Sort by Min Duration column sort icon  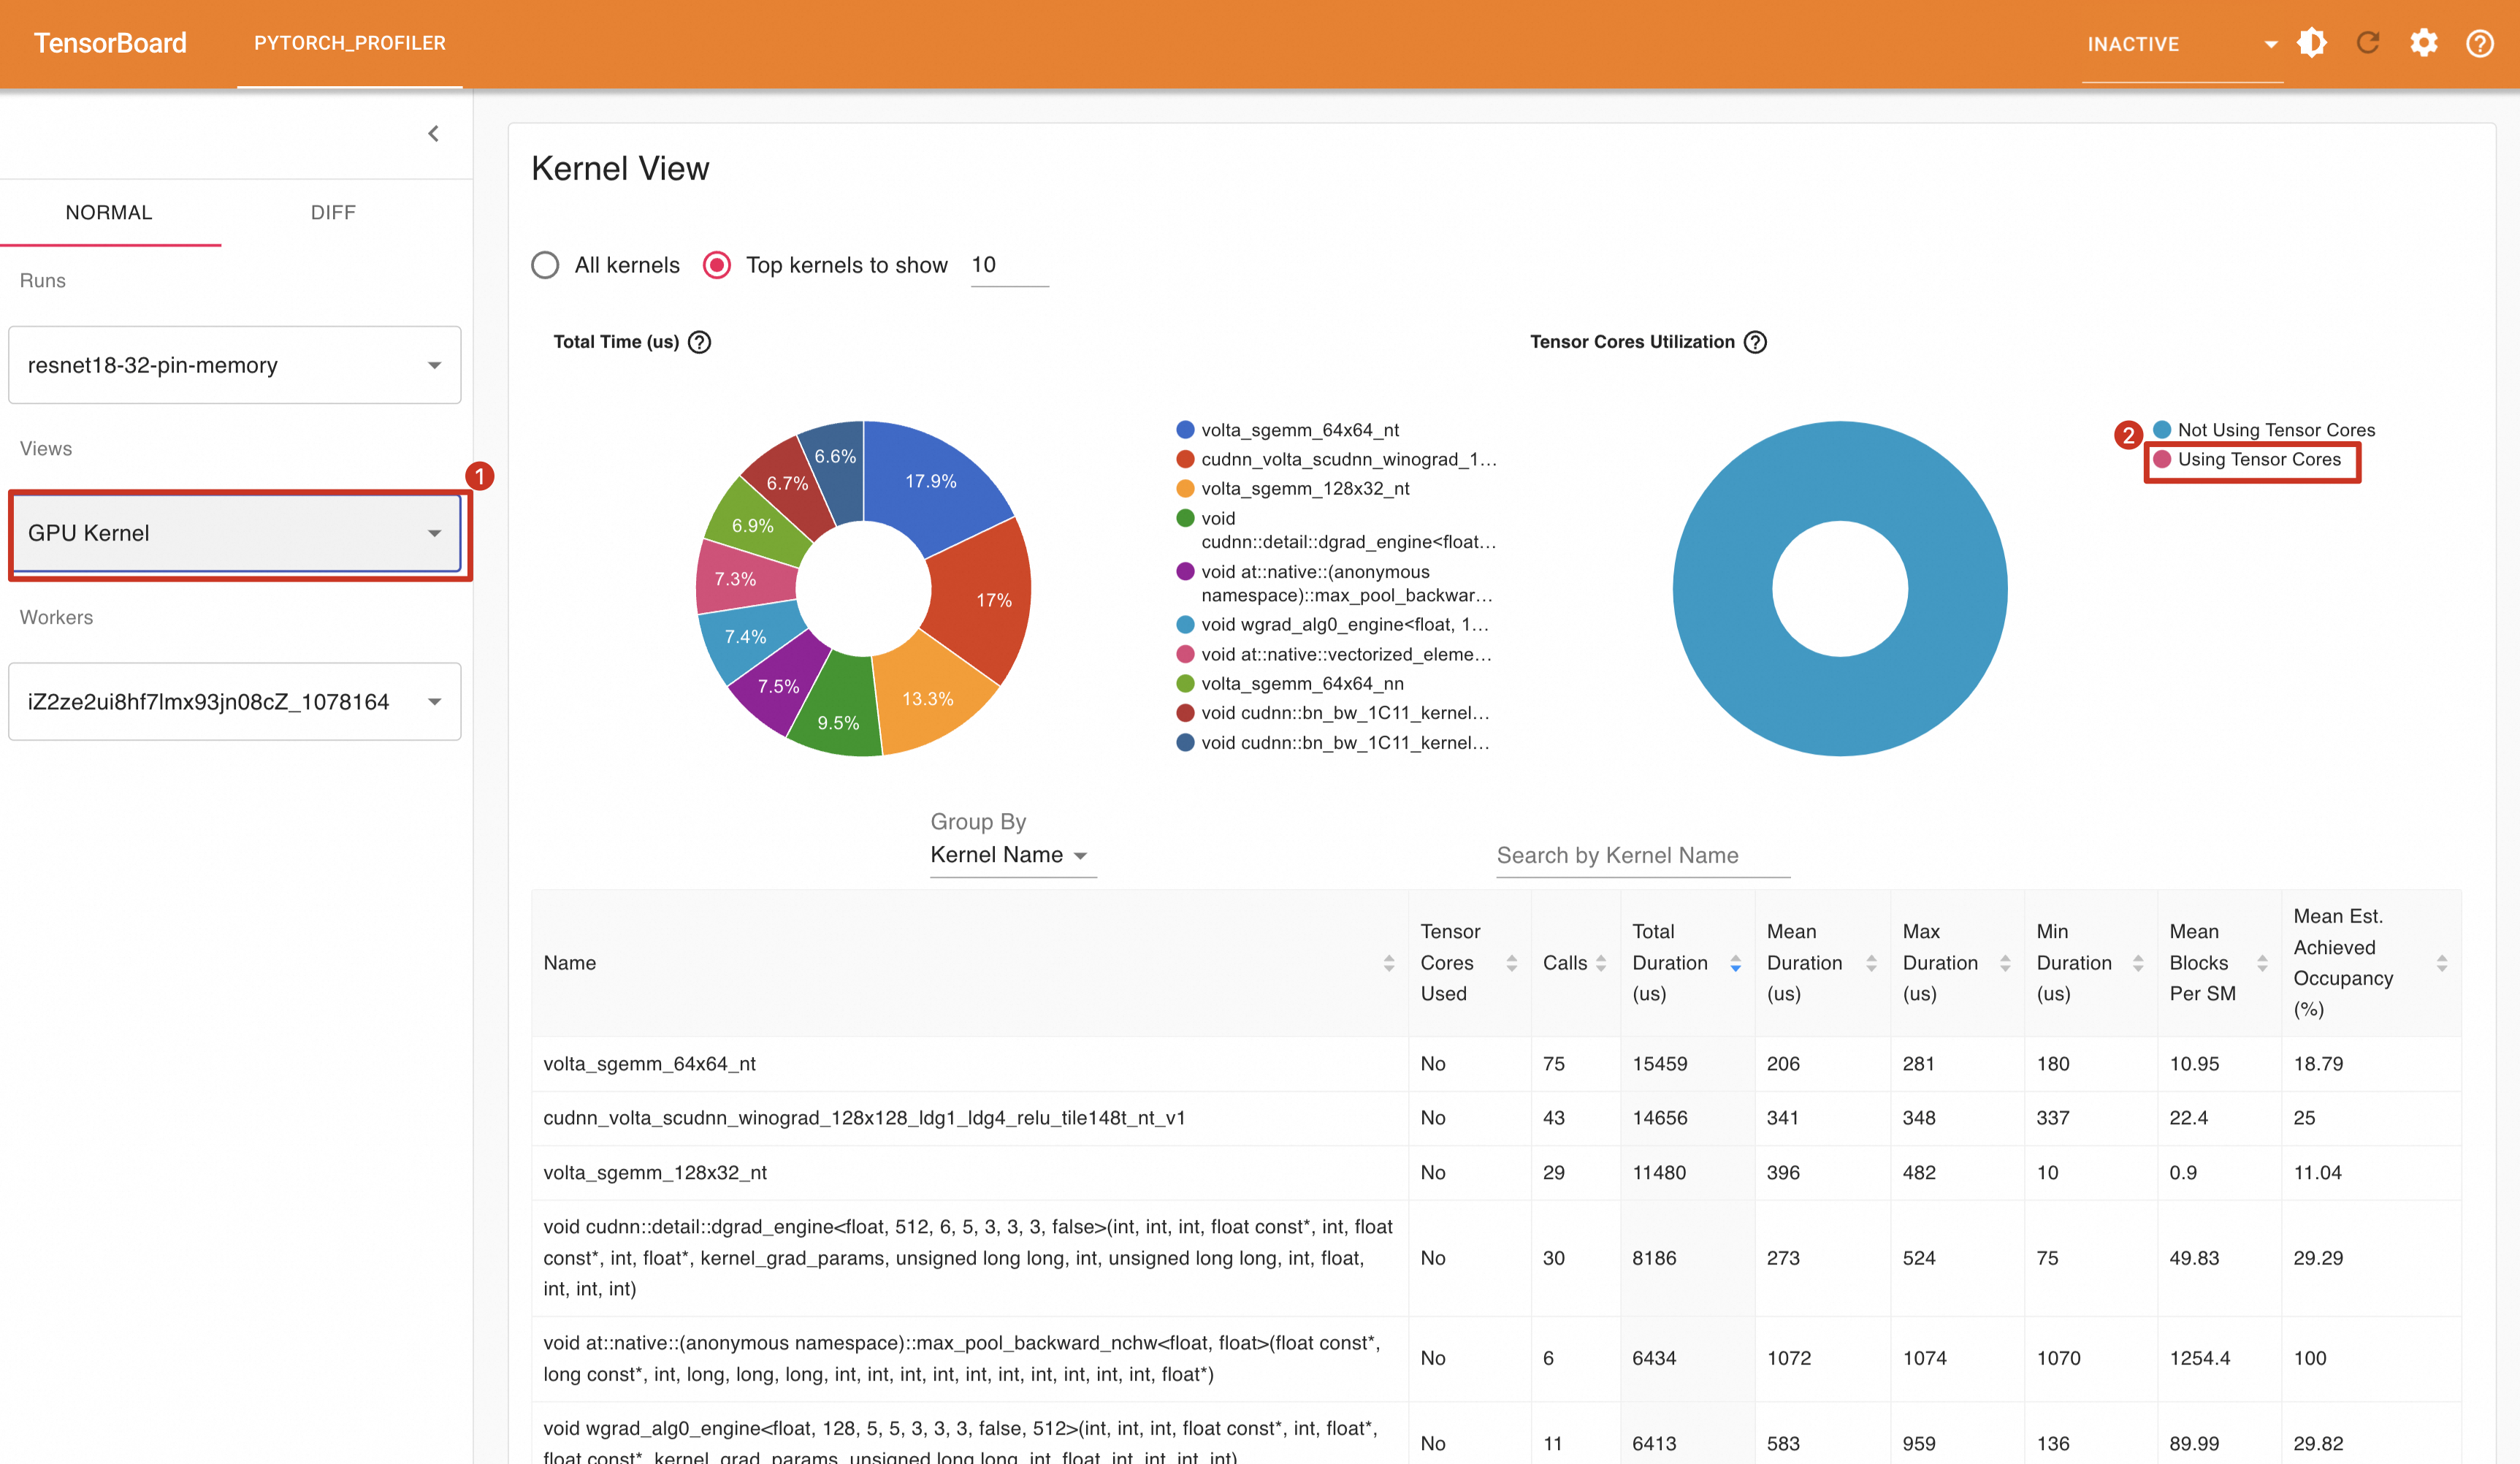point(2138,963)
